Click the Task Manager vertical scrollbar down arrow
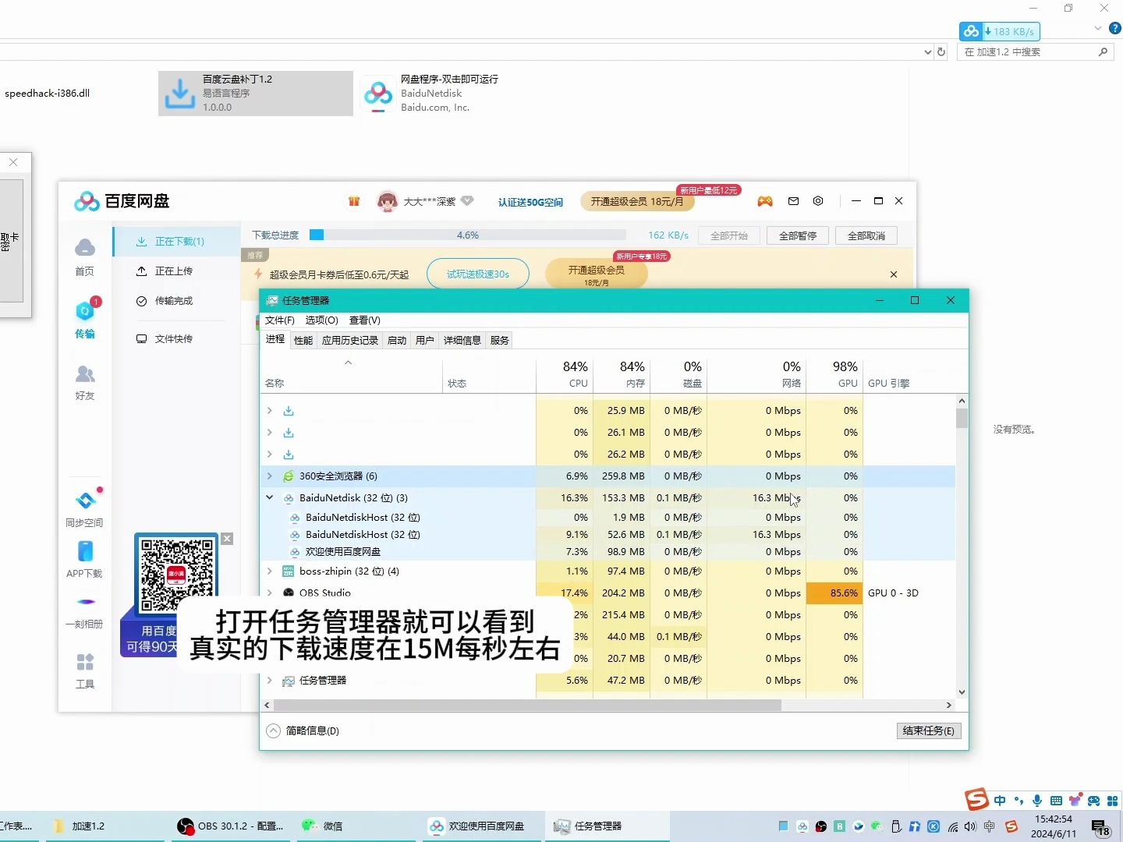Viewport: 1123px width, 842px height. [962, 692]
